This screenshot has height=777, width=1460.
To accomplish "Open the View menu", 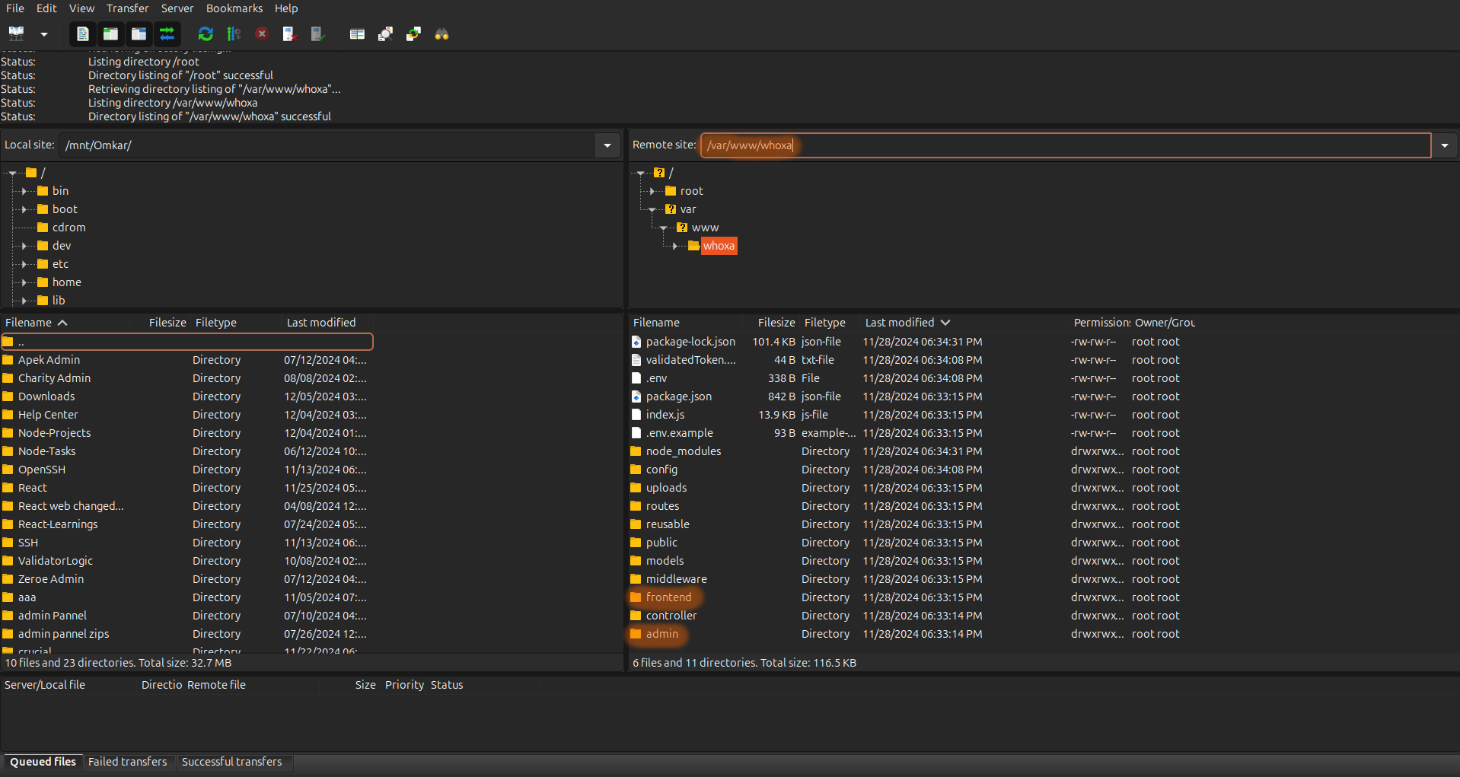I will (x=81, y=8).
